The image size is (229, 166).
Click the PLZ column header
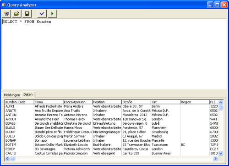214,102
